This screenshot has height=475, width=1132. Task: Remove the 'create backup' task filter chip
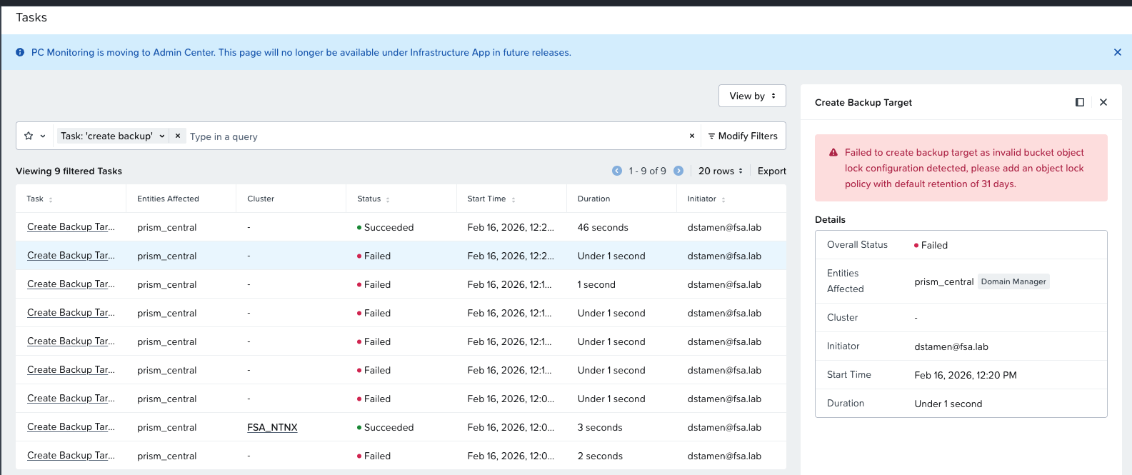[x=178, y=136]
